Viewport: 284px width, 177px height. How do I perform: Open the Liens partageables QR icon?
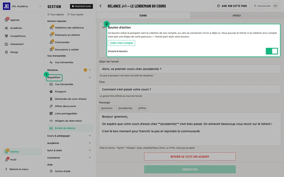(x=51, y=113)
